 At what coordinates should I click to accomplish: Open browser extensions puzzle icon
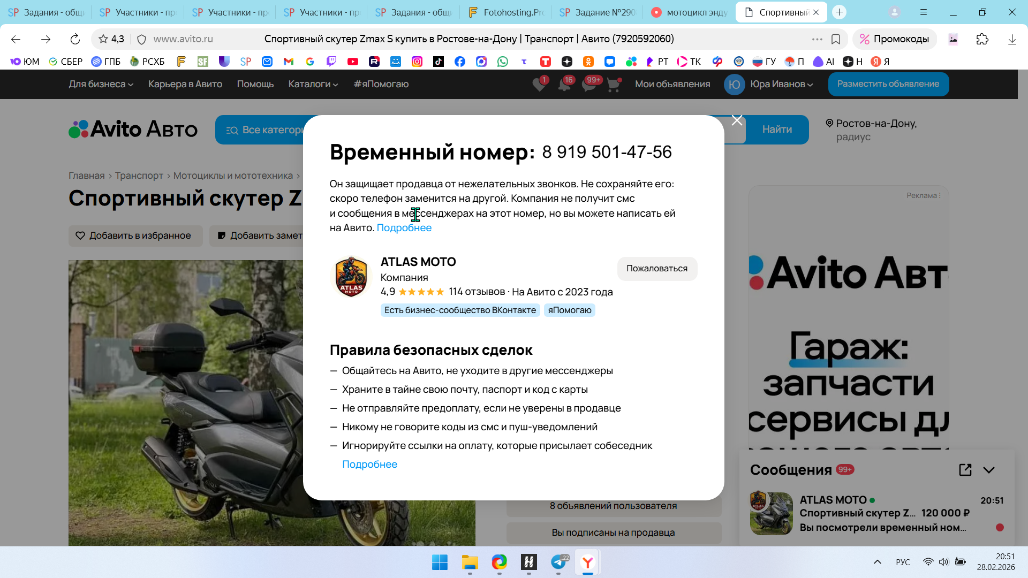tap(982, 39)
